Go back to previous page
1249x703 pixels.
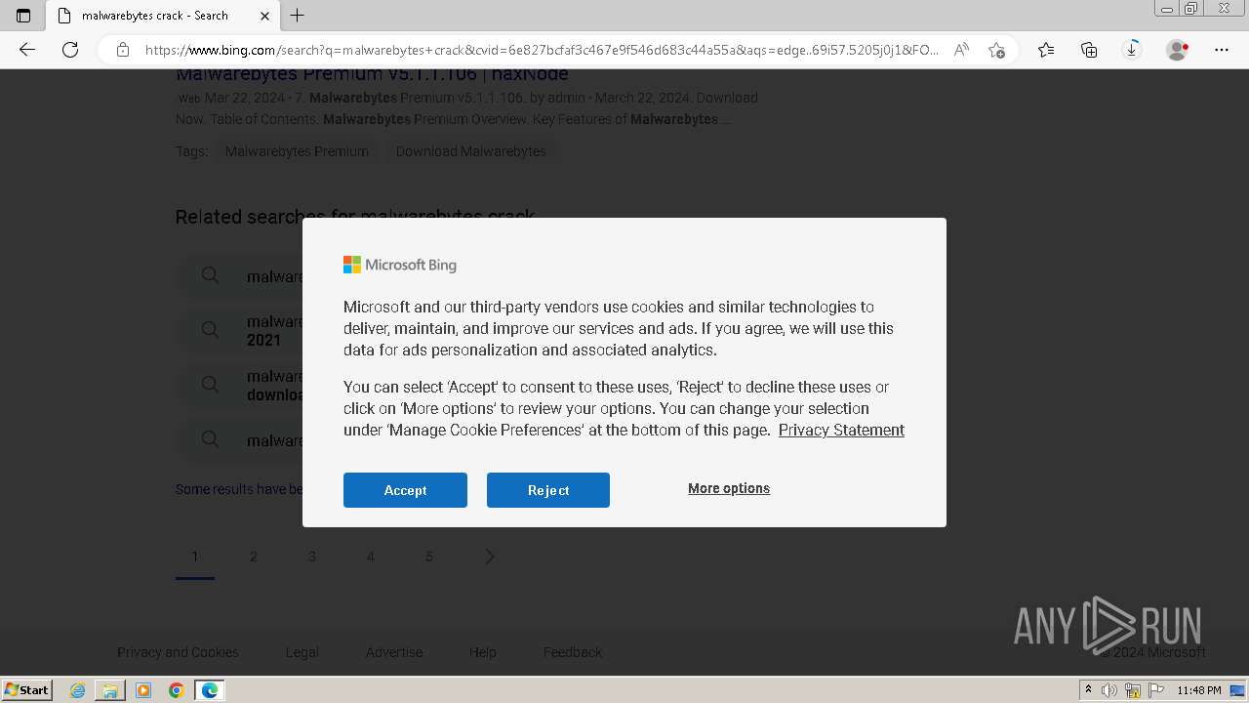[27, 50]
